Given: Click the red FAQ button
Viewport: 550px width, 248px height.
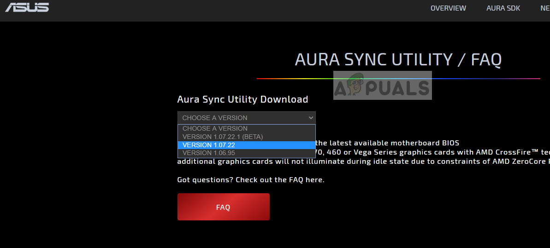Looking at the screenshot, I should [224, 207].
